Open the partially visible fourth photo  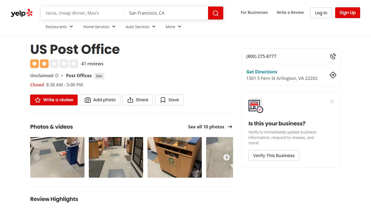(x=219, y=157)
